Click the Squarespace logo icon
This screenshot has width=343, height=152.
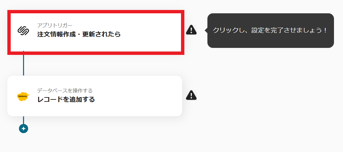[x=23, y=31]
